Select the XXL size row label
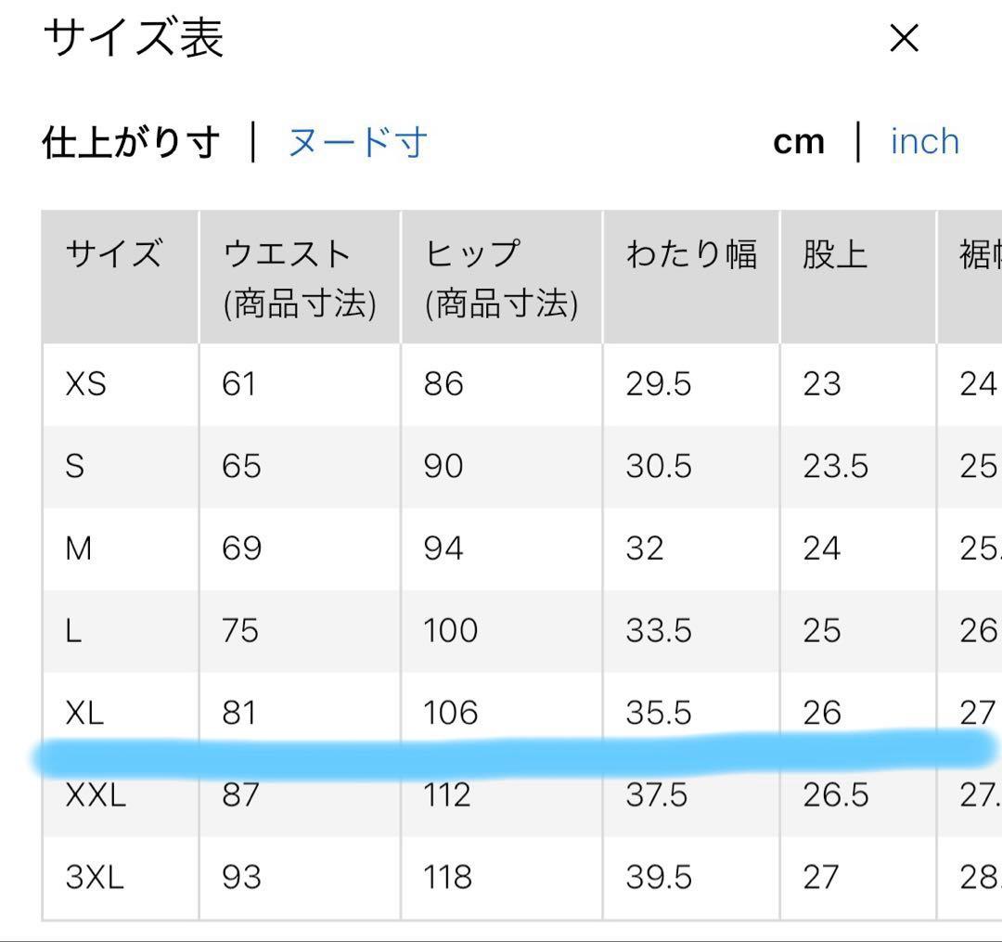1002x942 pixels. [x=96, y=795]
